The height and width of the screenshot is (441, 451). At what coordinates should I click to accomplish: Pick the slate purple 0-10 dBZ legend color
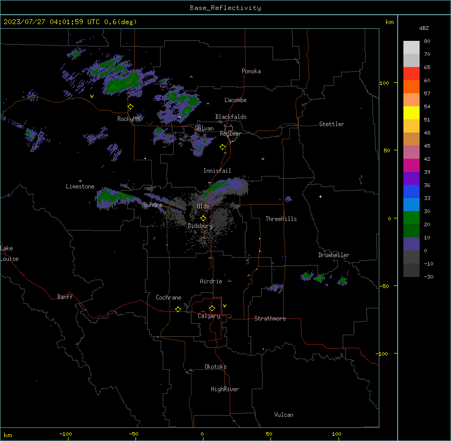411,244
